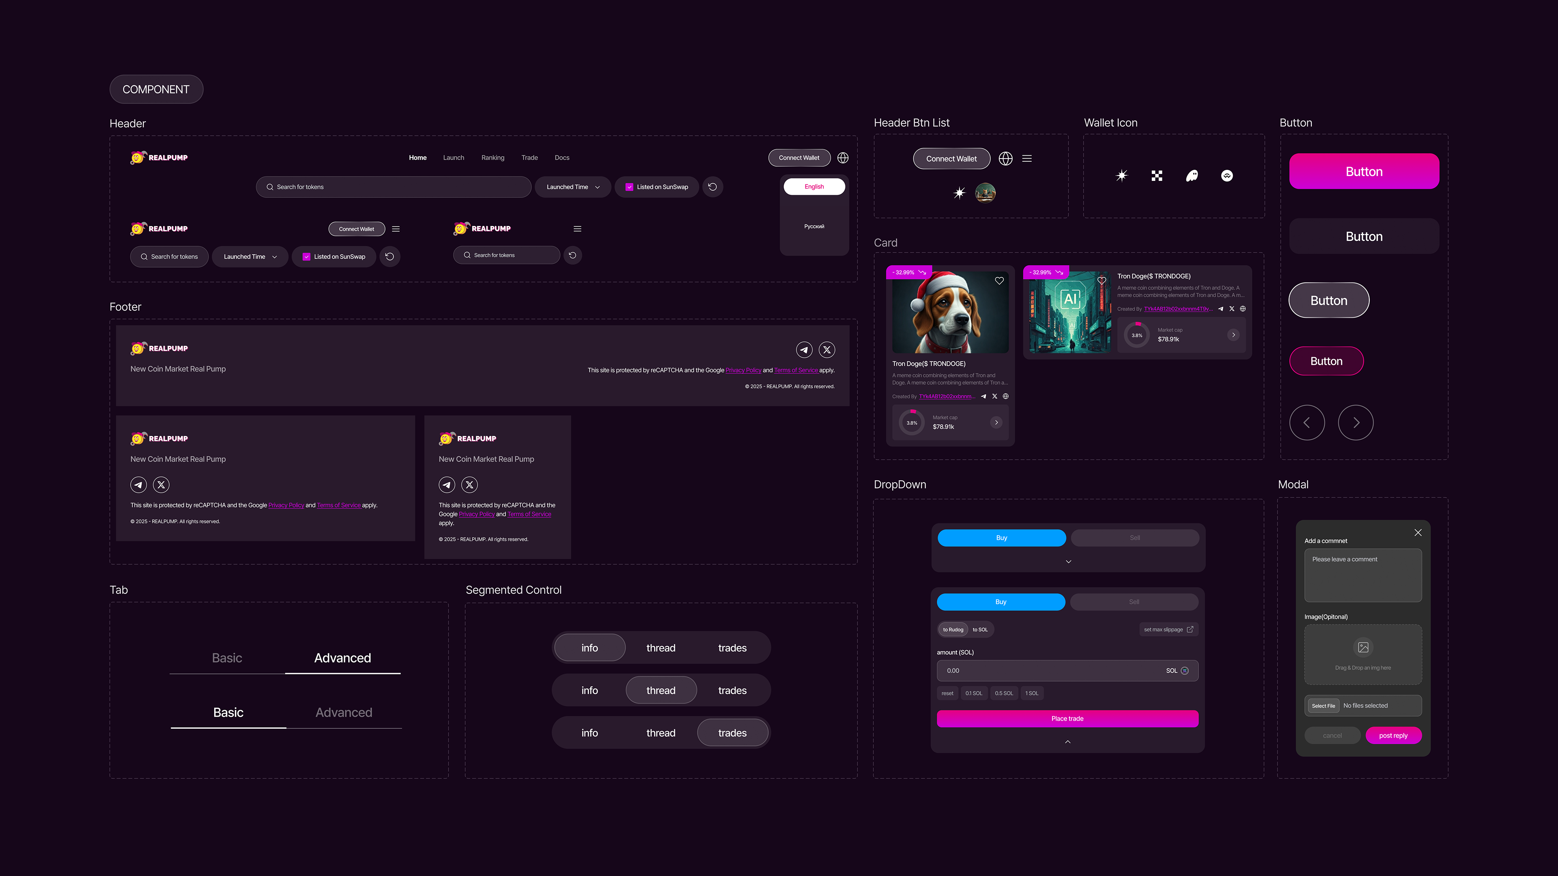
Task: Click the image upload icon in modal
Action: [1363, 648]
